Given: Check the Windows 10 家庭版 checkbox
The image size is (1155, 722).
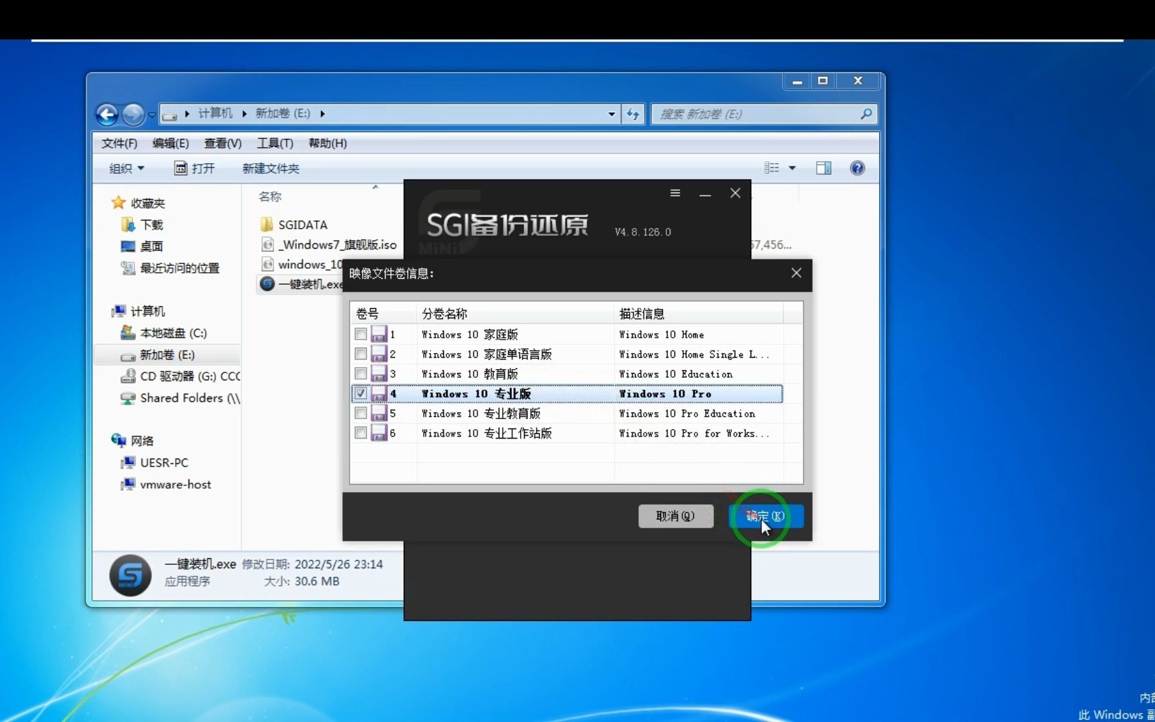Looking at the screenshot, I should [361, 334].
